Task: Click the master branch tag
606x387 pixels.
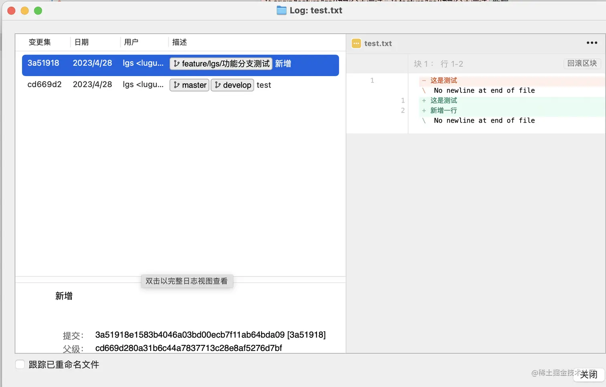Action: point(190,85)
